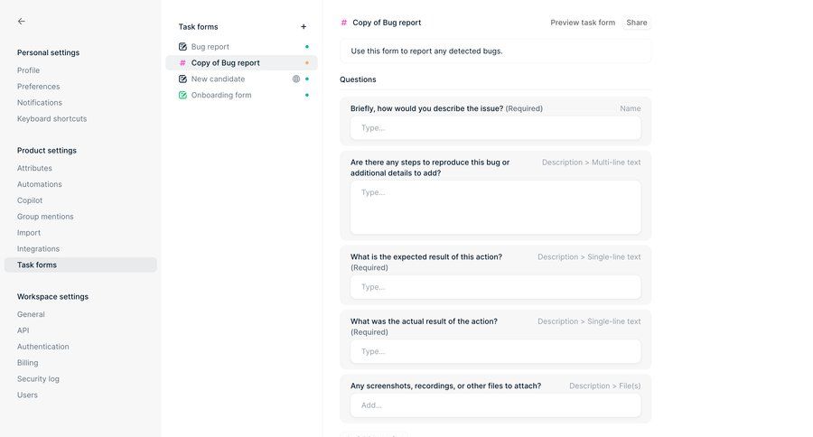Open Group mentions settings
This screenshot has height=437, width=813.
pyautogui.click(x=45, y=216)
